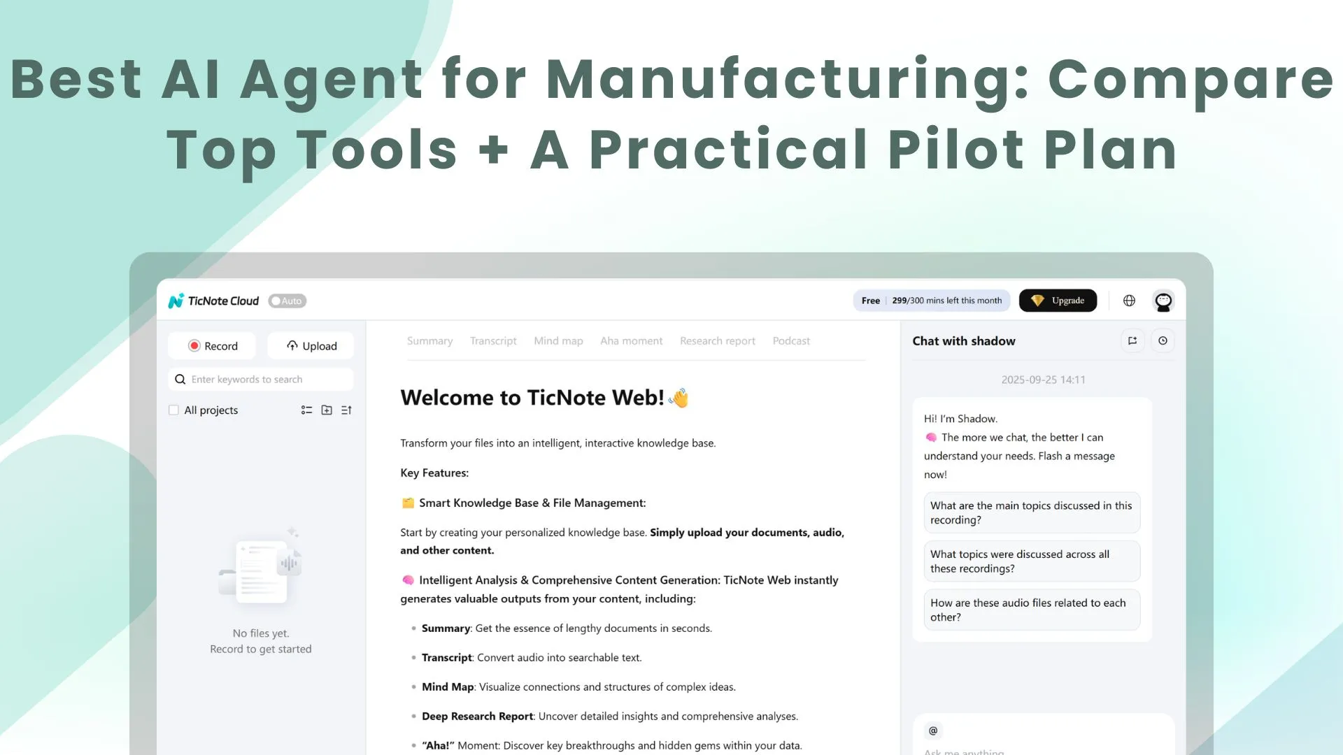
Task: Switch to the Summary tab
Action: 429,341
